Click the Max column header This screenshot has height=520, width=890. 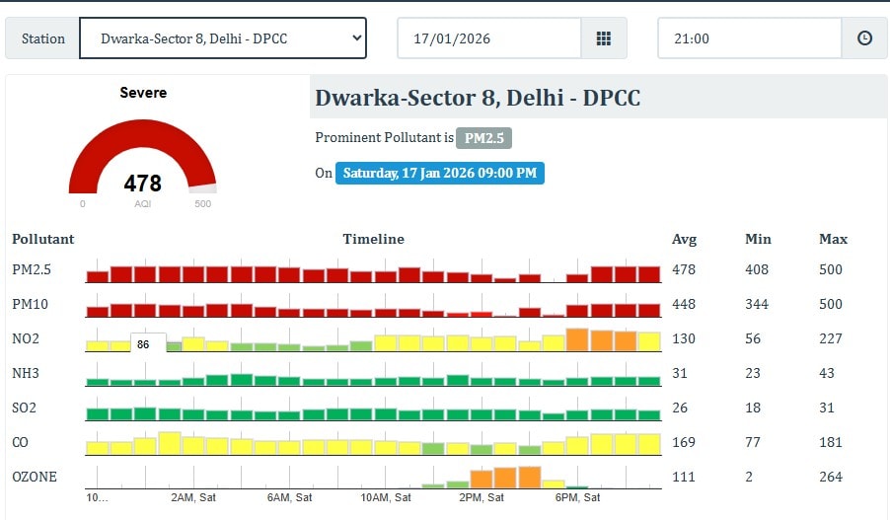833,239
